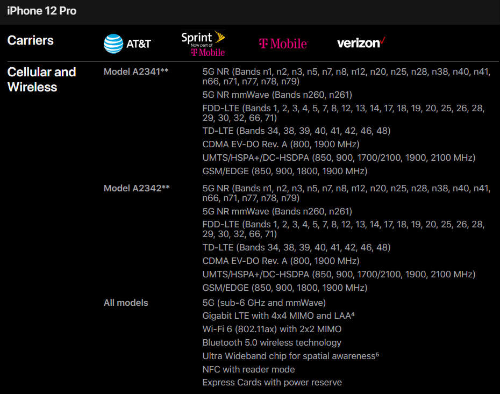
Task: Select the Verizon carrier logo
Action: point(361,42)
